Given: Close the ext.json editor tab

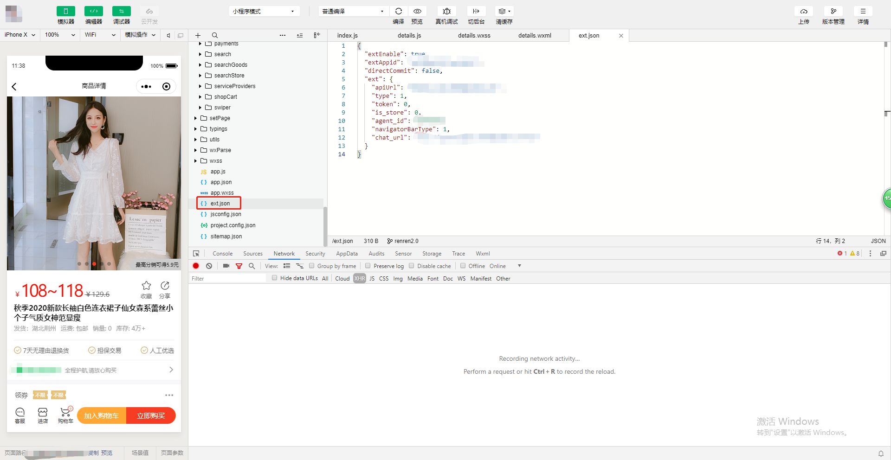Looking at the screenshot, I should (x=621, y=36).
